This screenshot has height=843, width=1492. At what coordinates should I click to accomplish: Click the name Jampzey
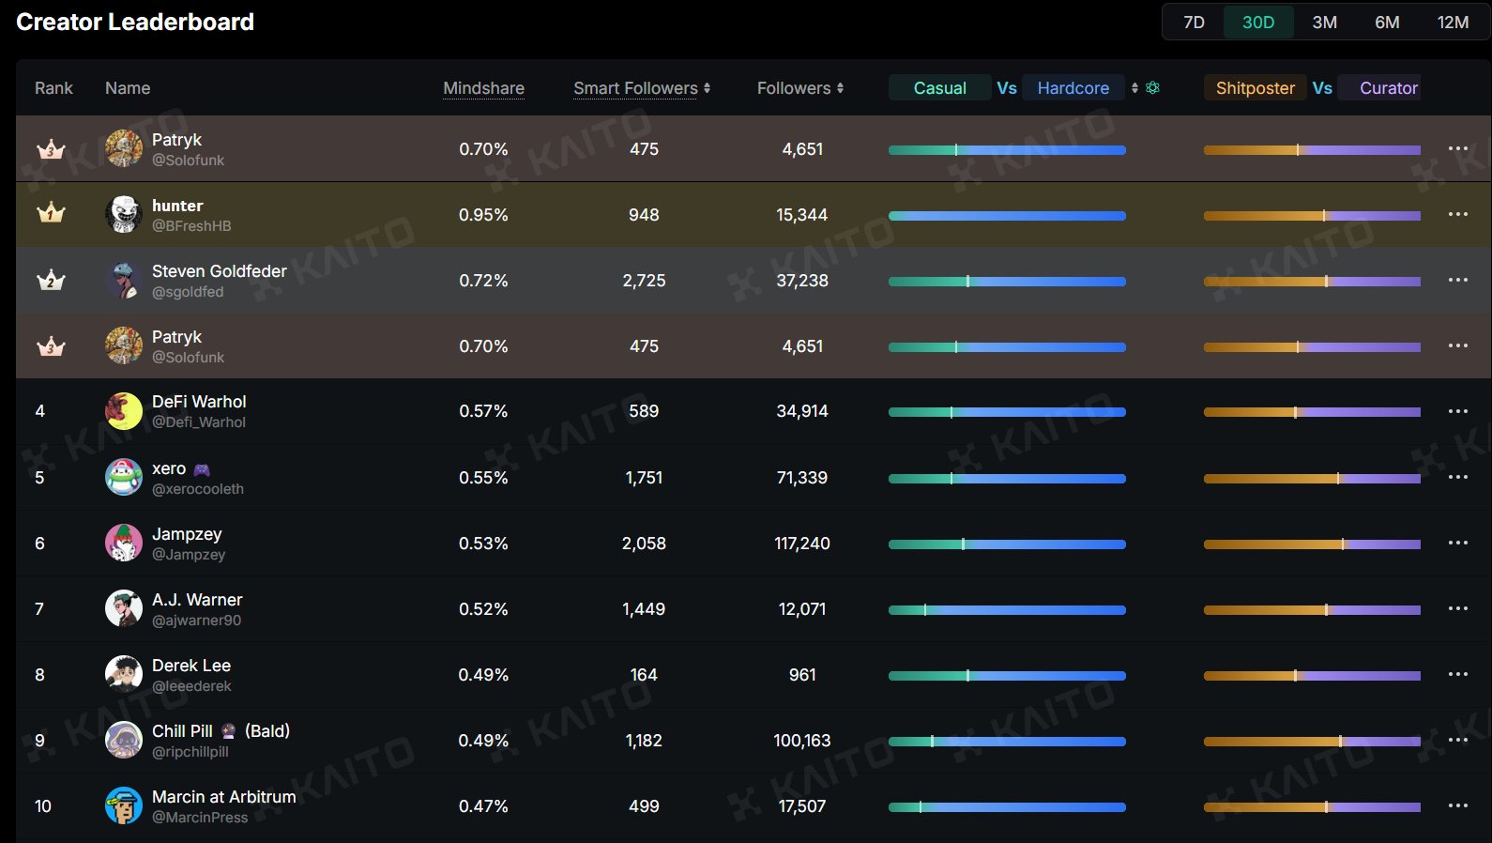click(187, 534)
